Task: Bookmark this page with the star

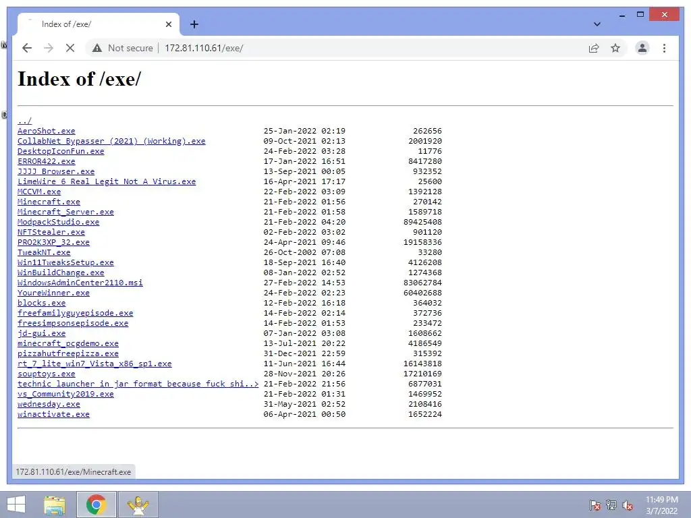Action: 615,48
